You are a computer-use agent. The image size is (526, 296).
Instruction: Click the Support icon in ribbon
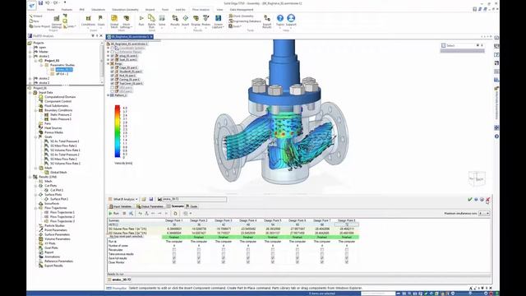291,20
